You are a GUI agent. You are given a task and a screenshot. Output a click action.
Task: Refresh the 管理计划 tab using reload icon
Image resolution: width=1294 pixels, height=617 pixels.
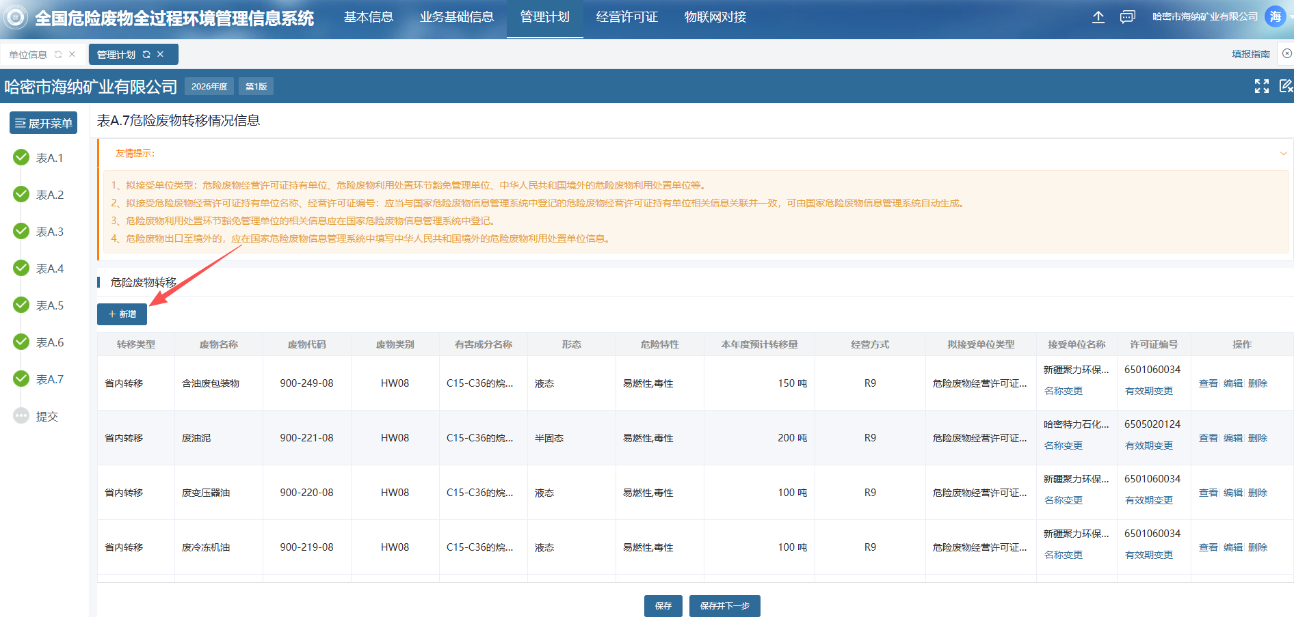(146, 55)
